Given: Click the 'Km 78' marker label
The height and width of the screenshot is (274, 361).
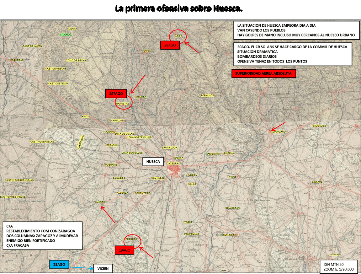Looking at the screenshot, I should click(x=85, y=117).
